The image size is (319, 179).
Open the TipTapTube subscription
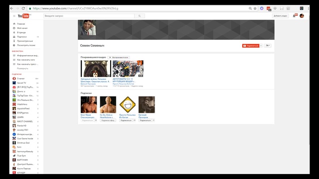[25, 95]
